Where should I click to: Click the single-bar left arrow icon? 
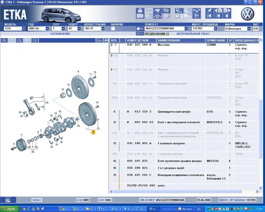pos(218,16)
